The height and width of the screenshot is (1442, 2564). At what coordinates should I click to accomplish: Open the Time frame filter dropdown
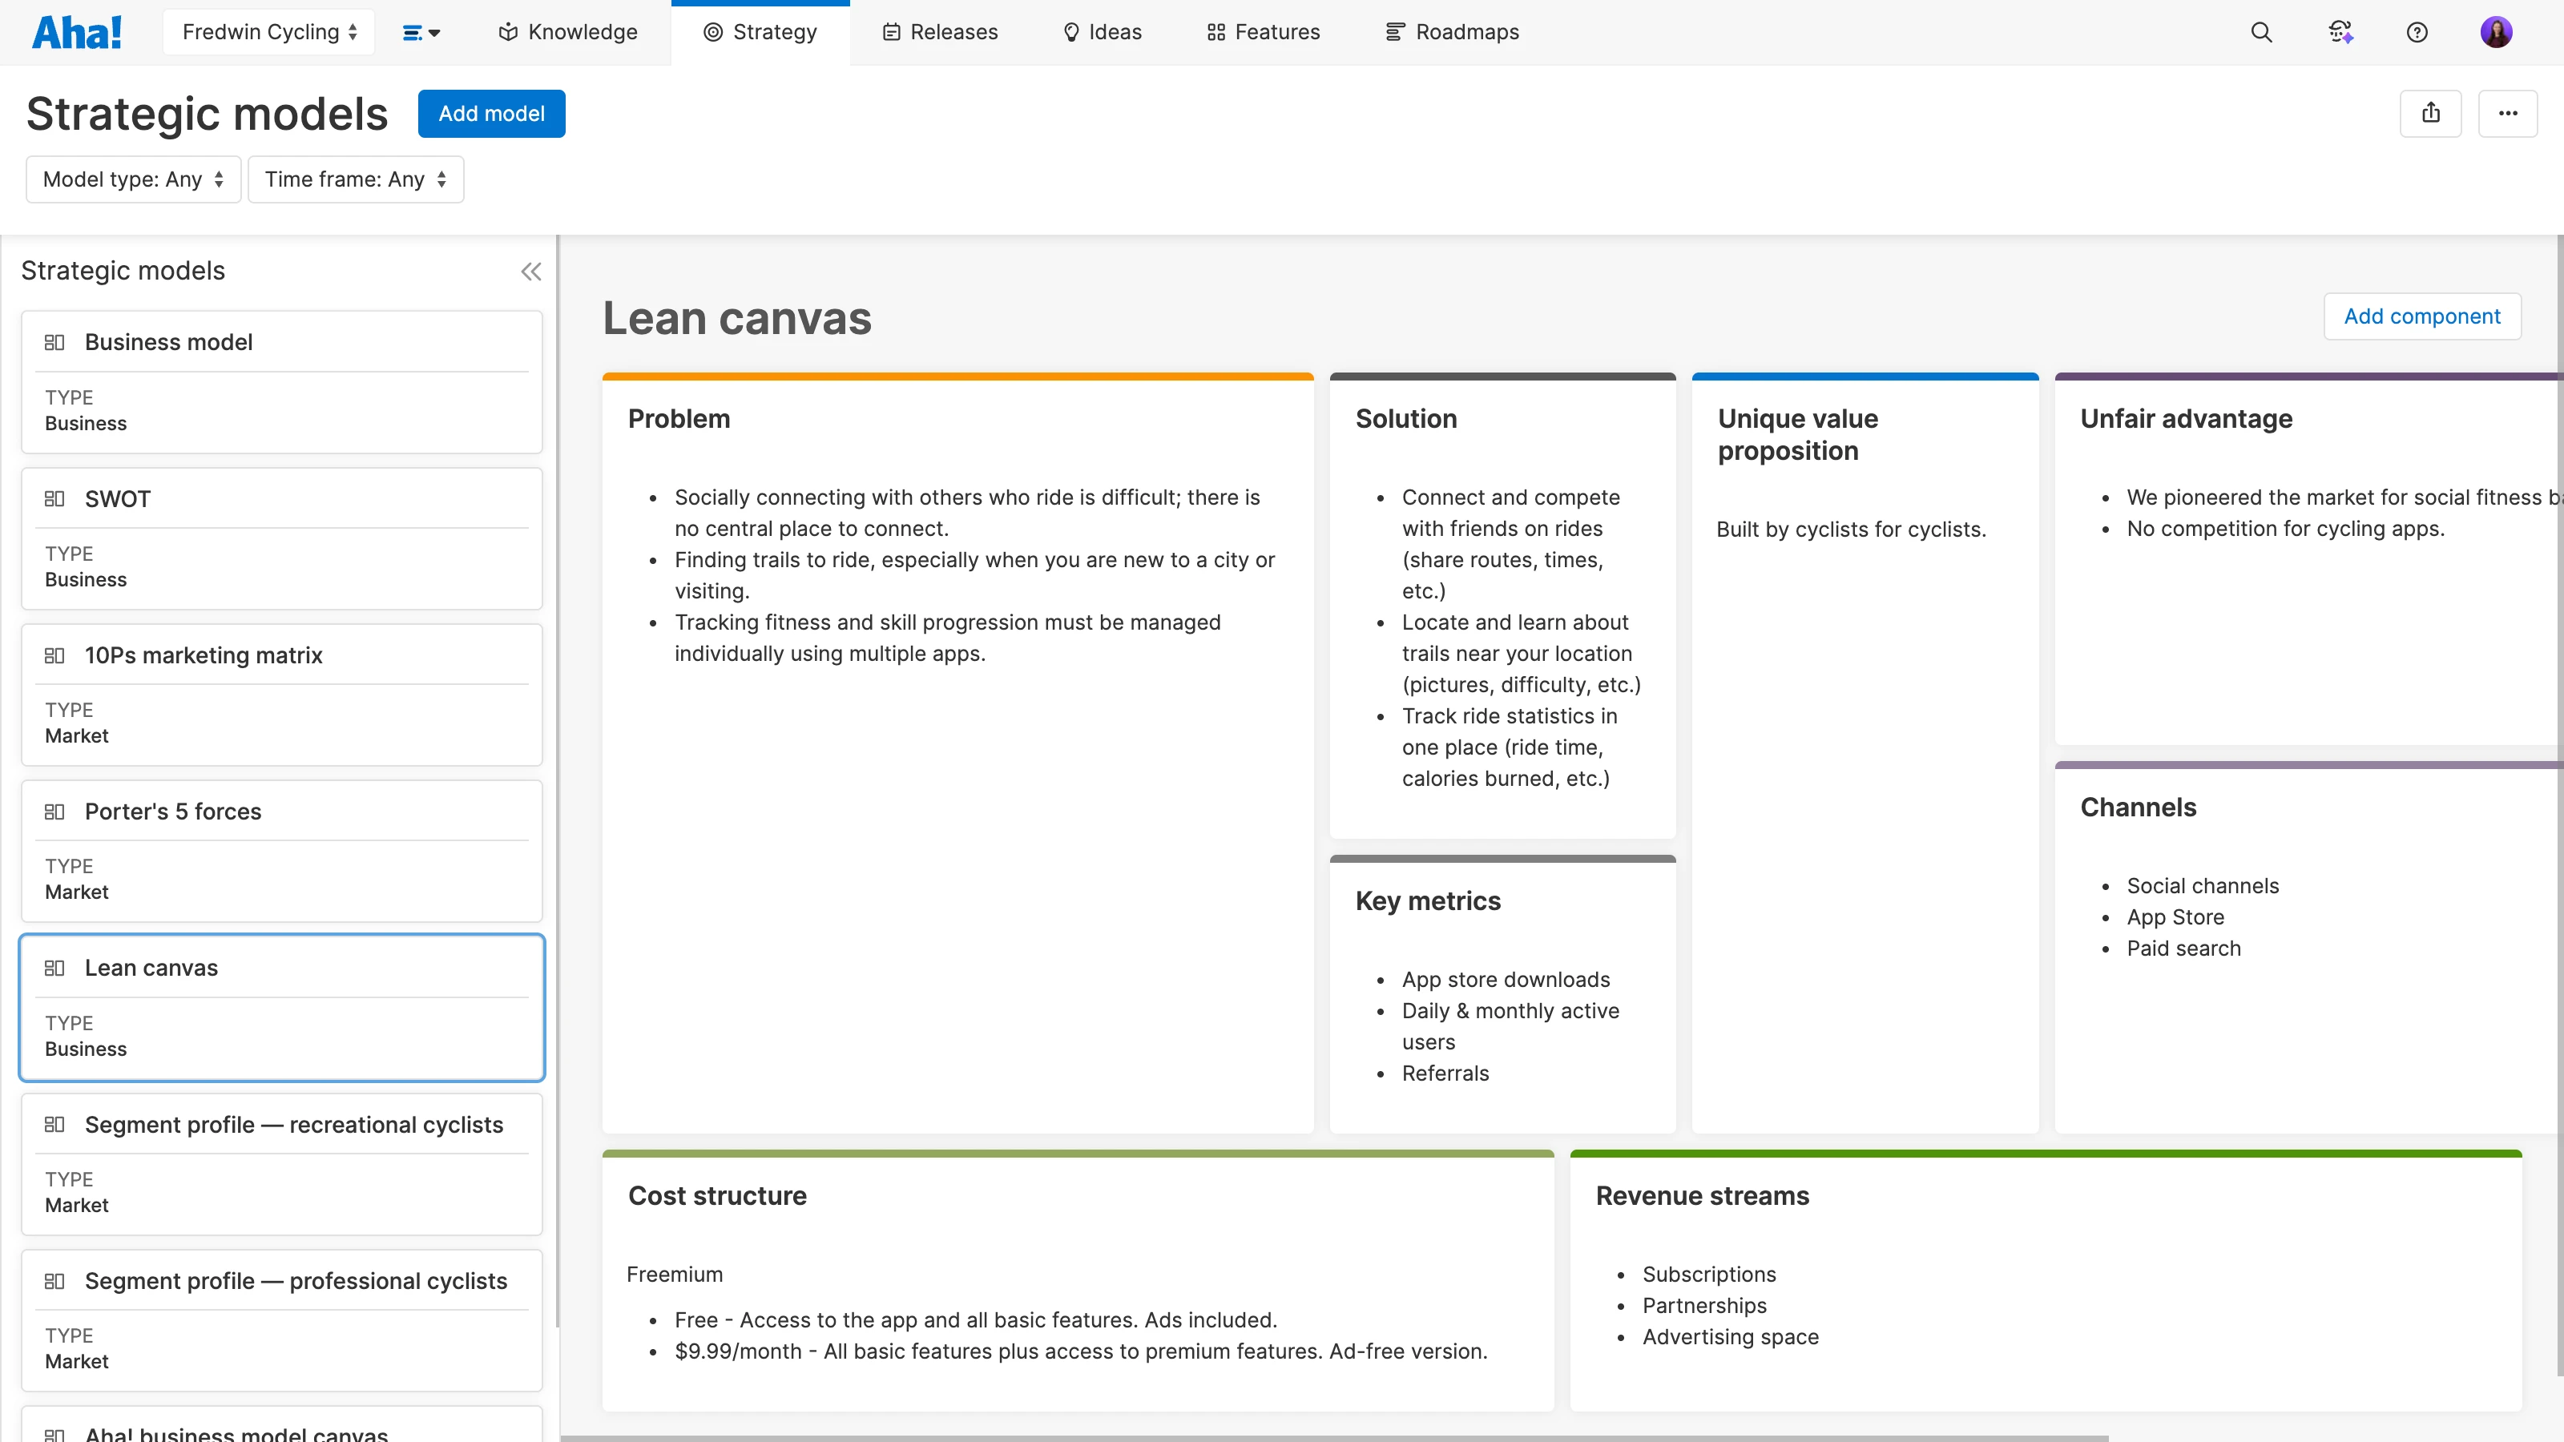[355, 179]
